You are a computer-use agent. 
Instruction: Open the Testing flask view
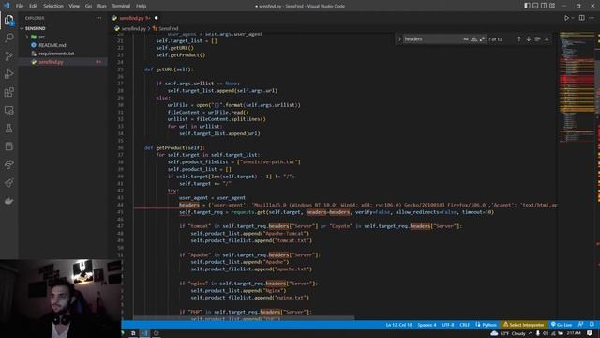(x=8, y=129)
